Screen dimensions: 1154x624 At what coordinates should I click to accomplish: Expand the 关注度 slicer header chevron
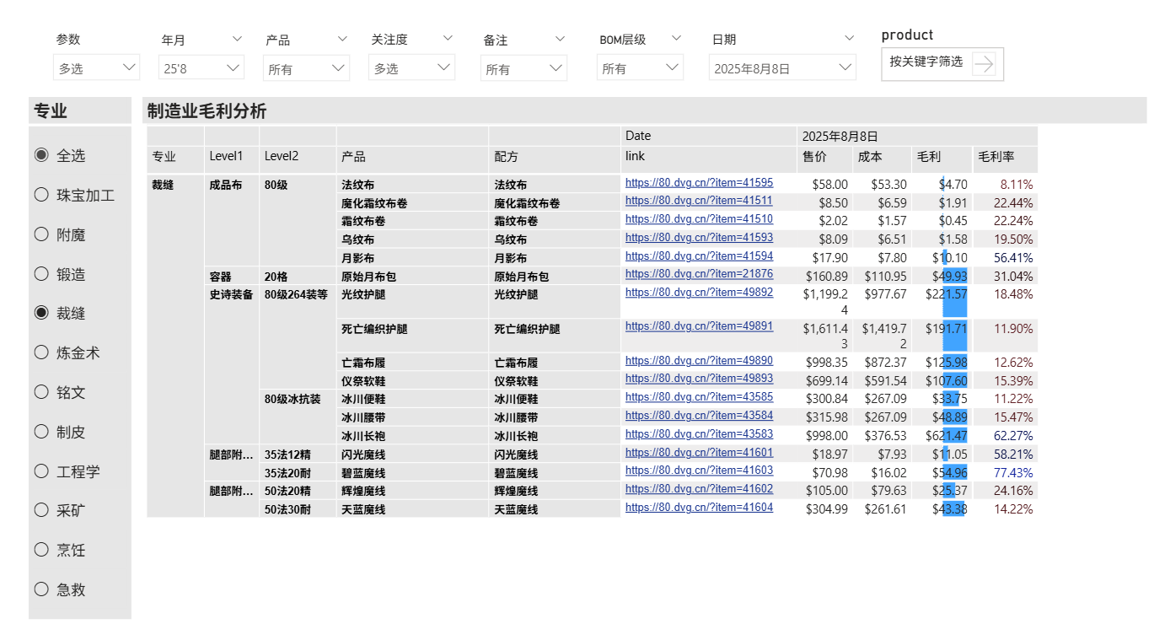pos(448,39)
